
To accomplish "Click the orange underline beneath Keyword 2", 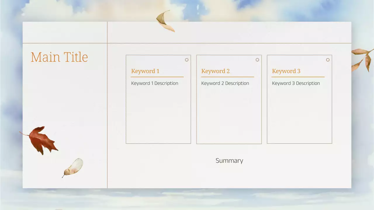I will tap(228, 76).
